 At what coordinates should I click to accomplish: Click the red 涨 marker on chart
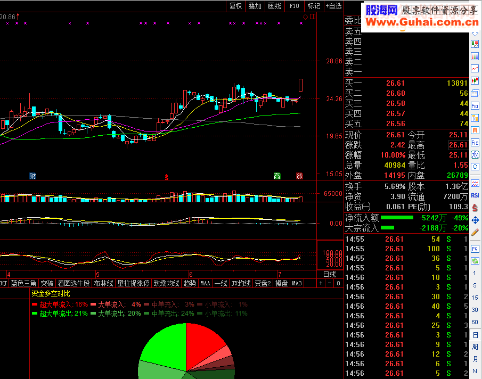click(299, 176)
